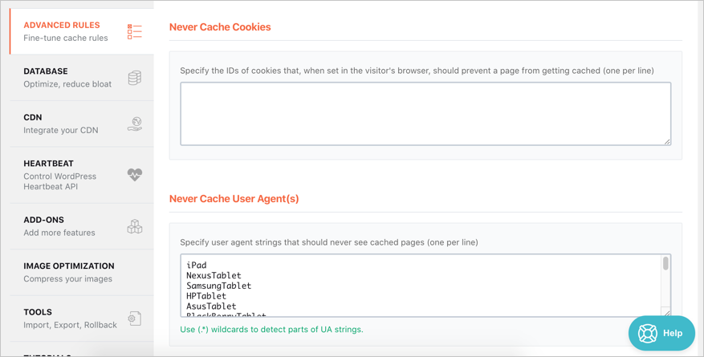Image resolution: width=704 pixels, height=357 pixels.
Task: Click the Never Cache Cookies resize handle
Action: (x=667, y=142)
